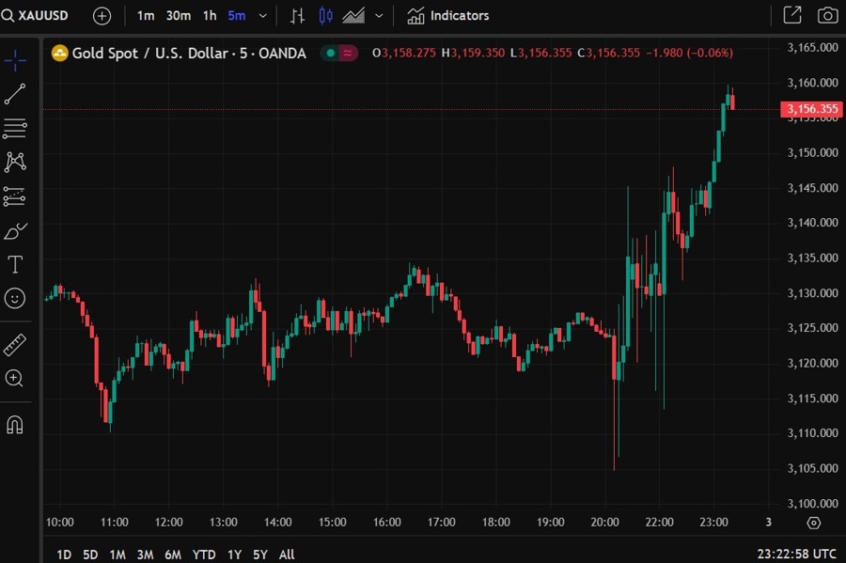Select the text annotation tool

[15, 265]
